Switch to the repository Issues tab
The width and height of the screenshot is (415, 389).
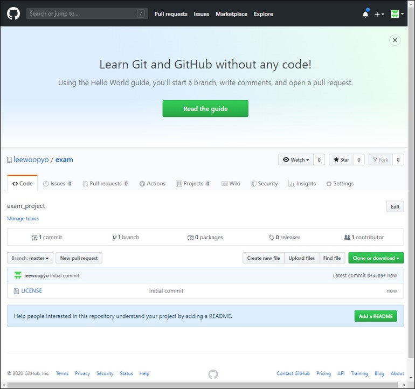click(x=58, y=183)
